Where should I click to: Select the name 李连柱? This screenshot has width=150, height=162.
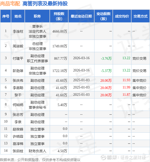tap(18, 31)
